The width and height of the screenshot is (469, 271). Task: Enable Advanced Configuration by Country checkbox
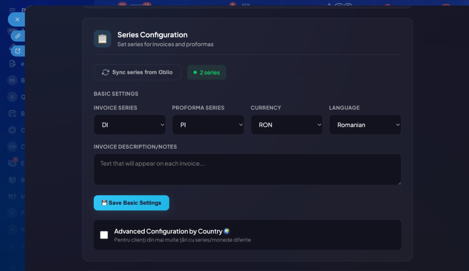104,235
